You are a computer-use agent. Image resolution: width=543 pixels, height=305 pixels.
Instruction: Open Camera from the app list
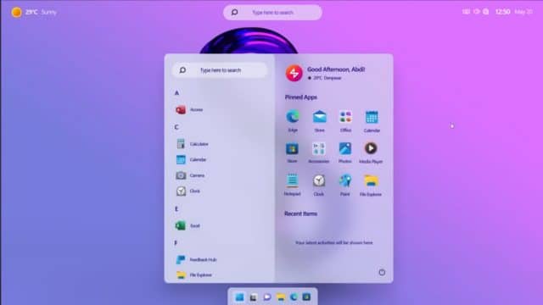tap(190, 175)
